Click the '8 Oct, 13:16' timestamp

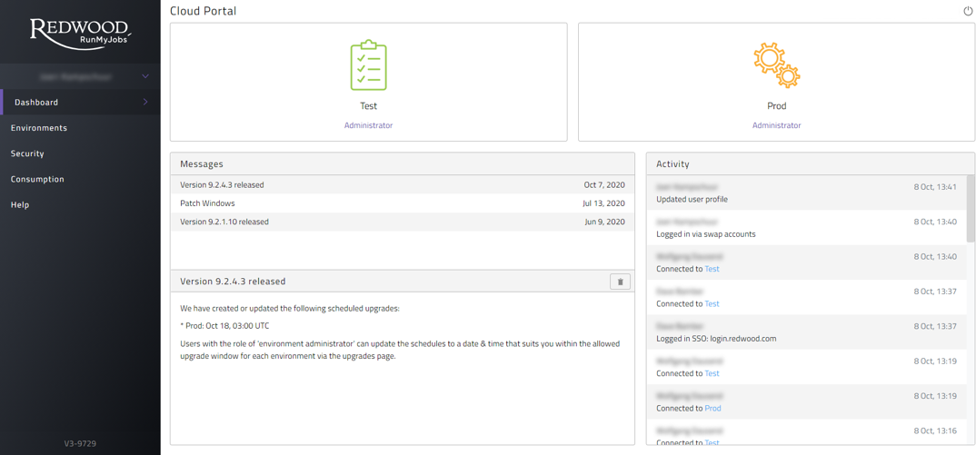[x=937, y=430]
